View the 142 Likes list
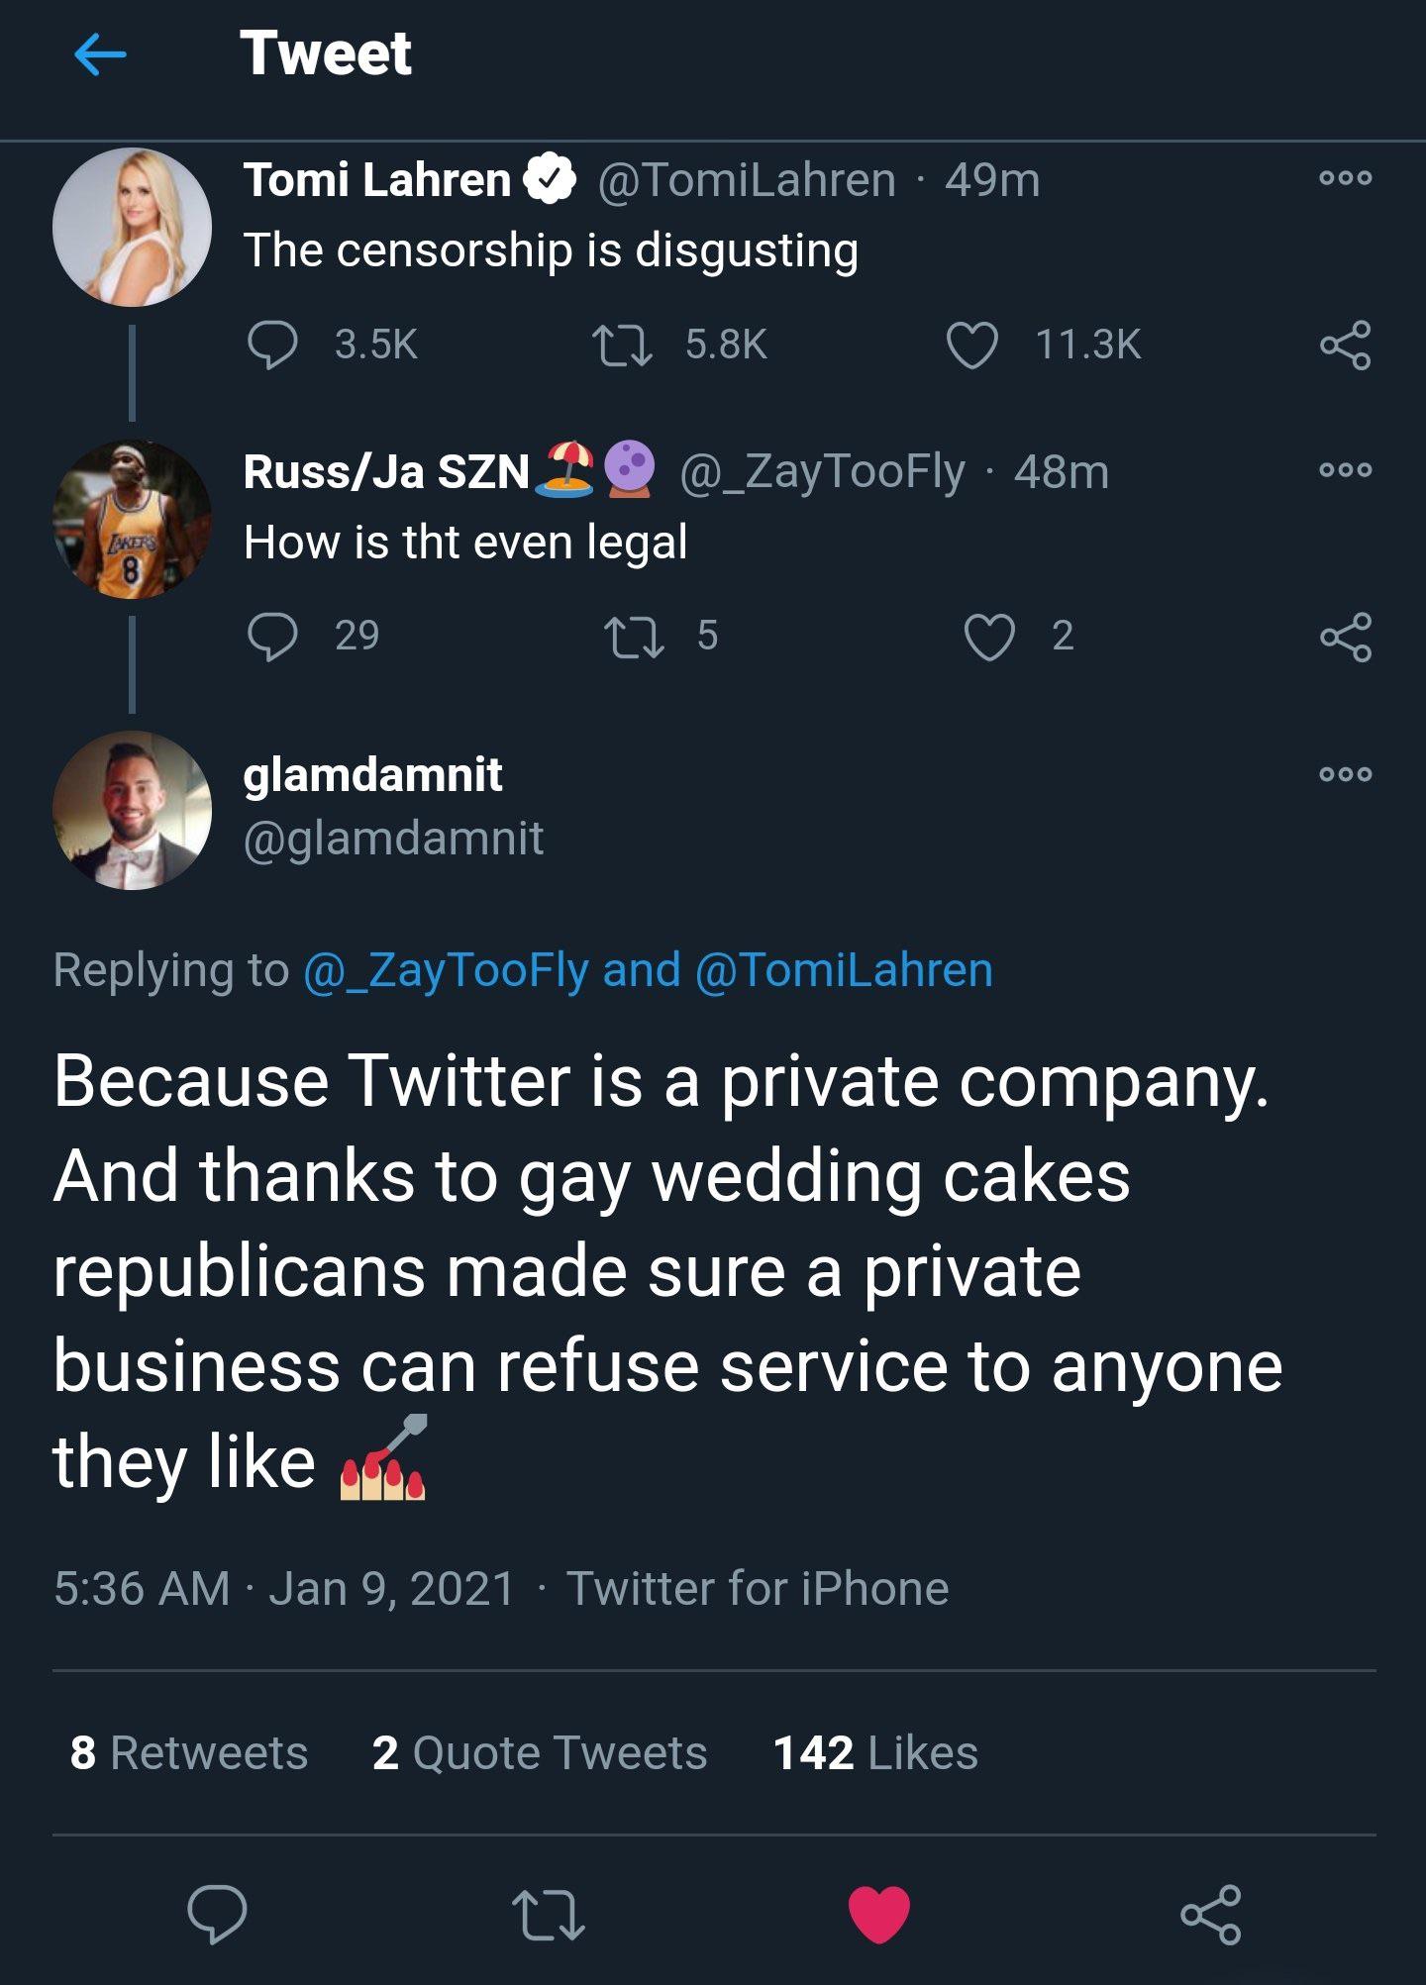Screen dimensions: 1426x1985 874,1753
